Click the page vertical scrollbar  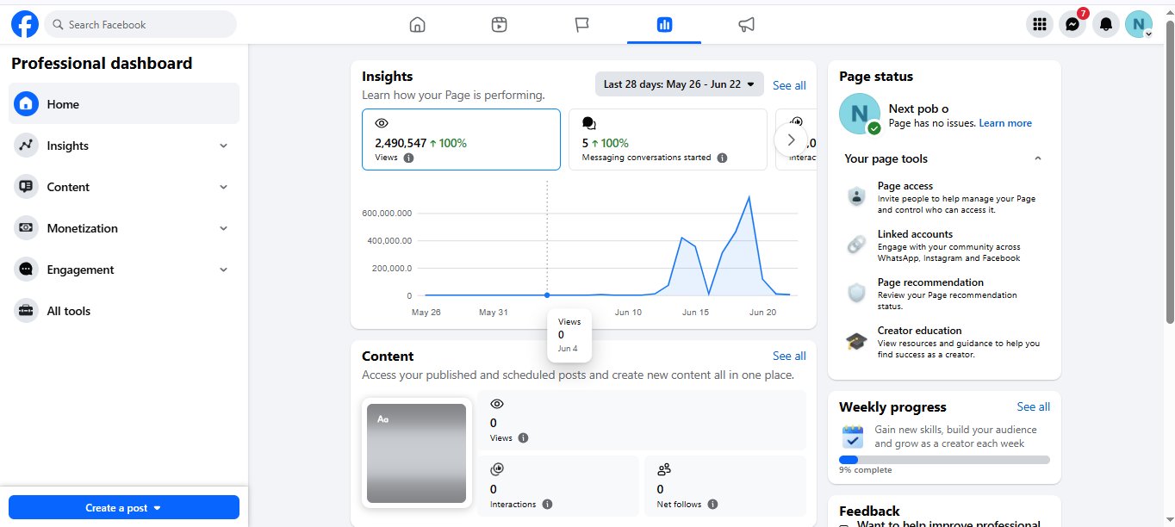[x=1169, y=172]
